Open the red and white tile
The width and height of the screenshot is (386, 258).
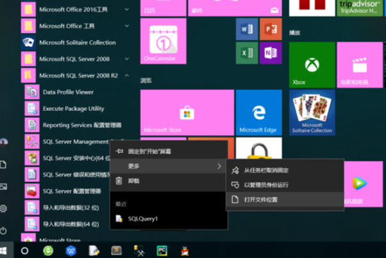[312, 8]
